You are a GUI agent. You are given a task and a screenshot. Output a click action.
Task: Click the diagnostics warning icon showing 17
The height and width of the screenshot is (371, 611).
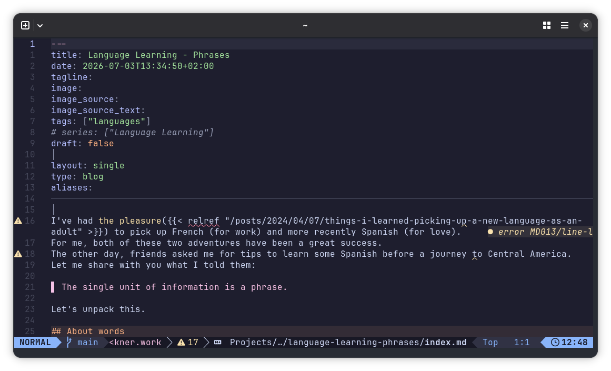pyautogui.click(x=181, y=343)
